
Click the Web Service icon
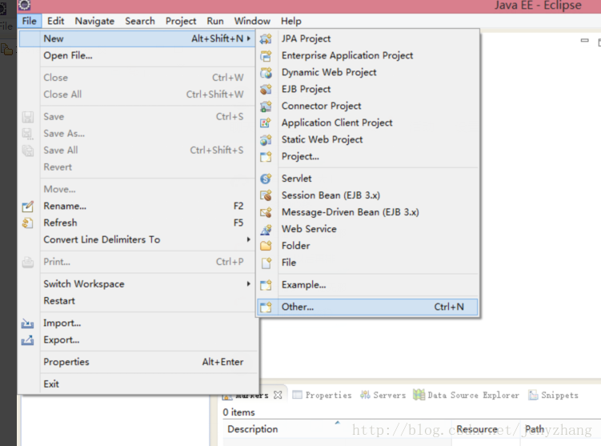tap(266, 229)
